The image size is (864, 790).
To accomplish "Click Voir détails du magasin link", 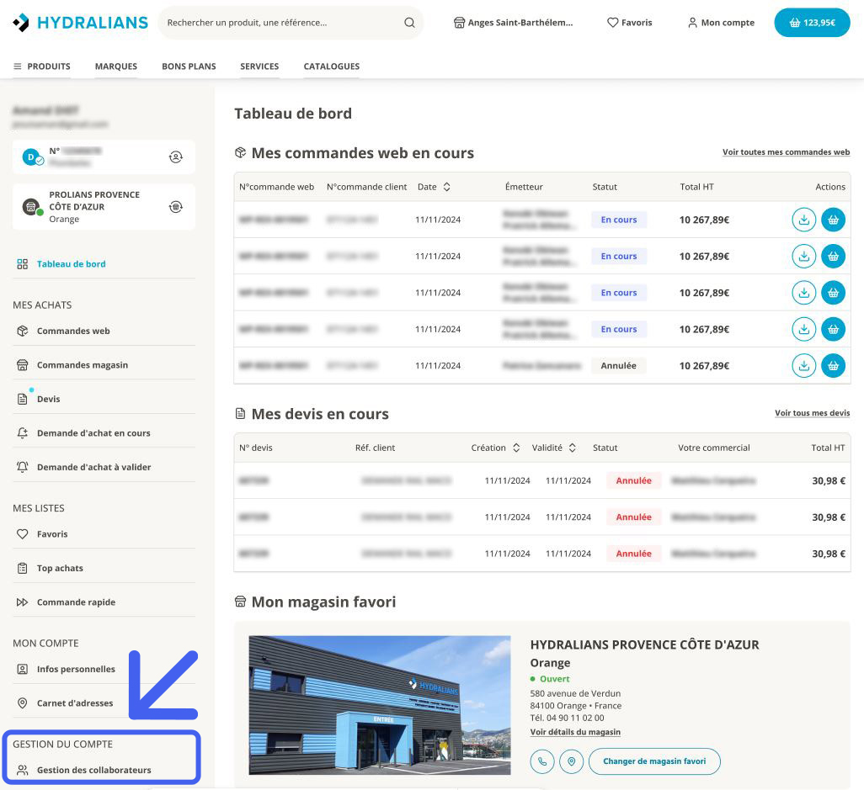I will [574, 732].
